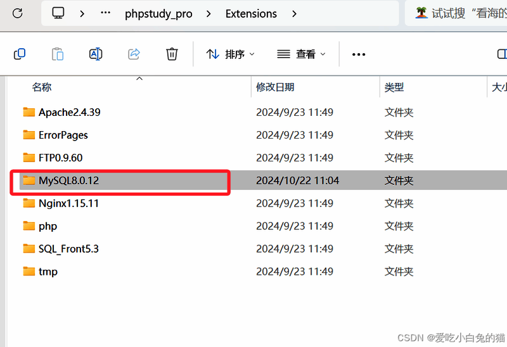
Task: Select the MySQL8.0.12 folder
Action: tap(68, 180)
